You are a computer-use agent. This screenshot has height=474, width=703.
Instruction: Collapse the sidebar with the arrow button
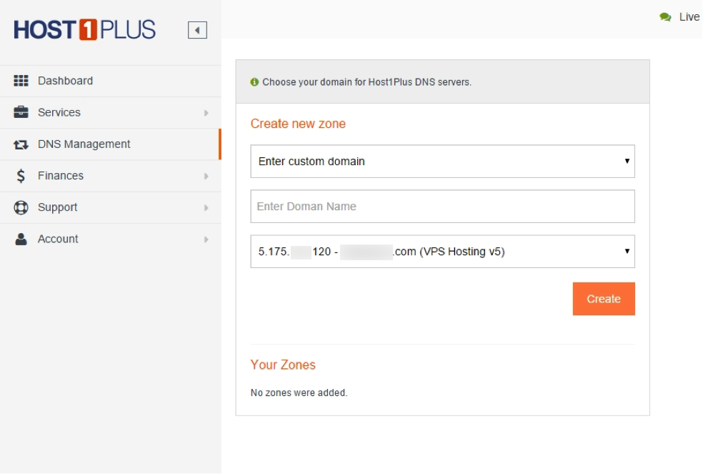[x=197, y=30]
